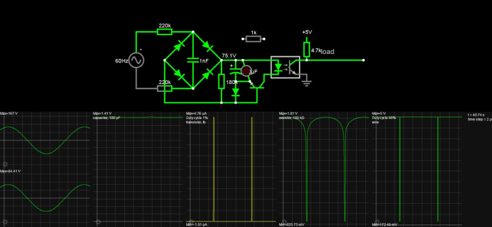
Task: Open settings gear of the transistor Ib scope
Action: [x=191, y=221]
